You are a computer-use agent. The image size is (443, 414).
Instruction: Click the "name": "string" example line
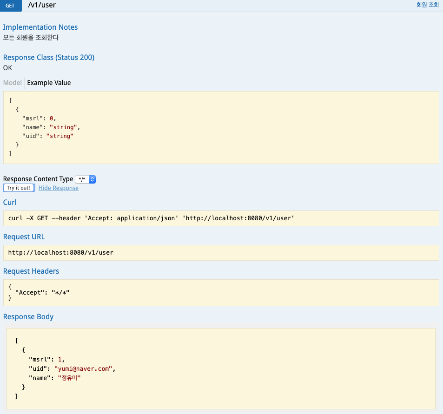51,127
